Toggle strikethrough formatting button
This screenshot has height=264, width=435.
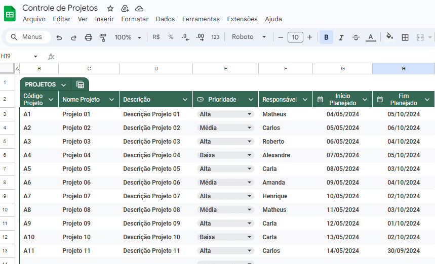click(356, 37)
